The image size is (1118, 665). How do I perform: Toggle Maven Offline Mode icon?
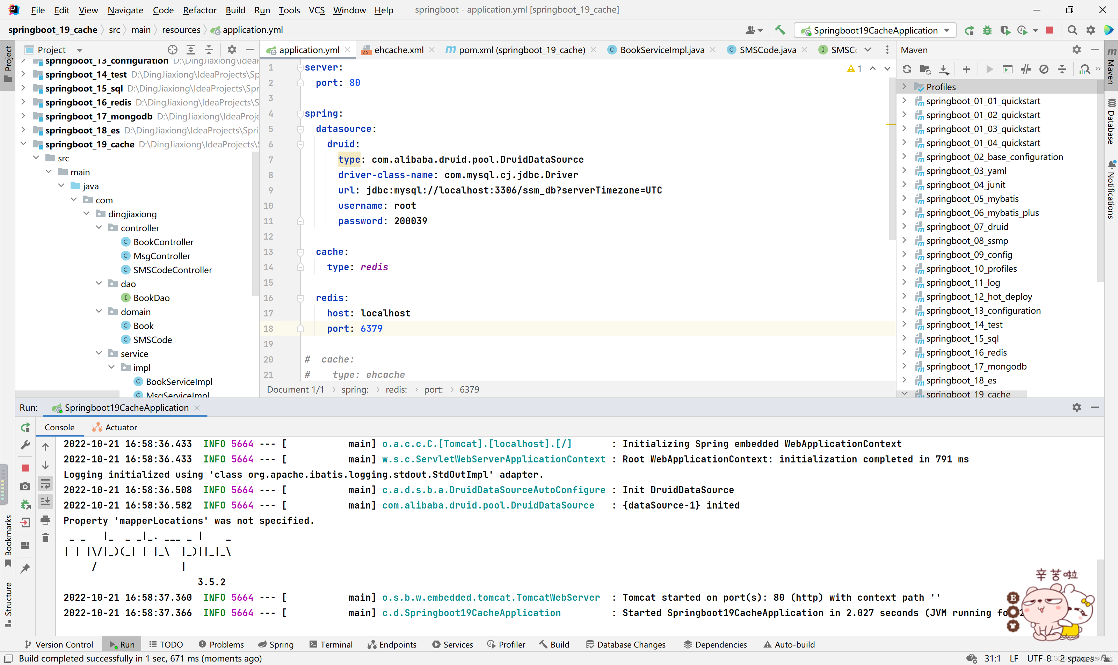point(1026,70)
